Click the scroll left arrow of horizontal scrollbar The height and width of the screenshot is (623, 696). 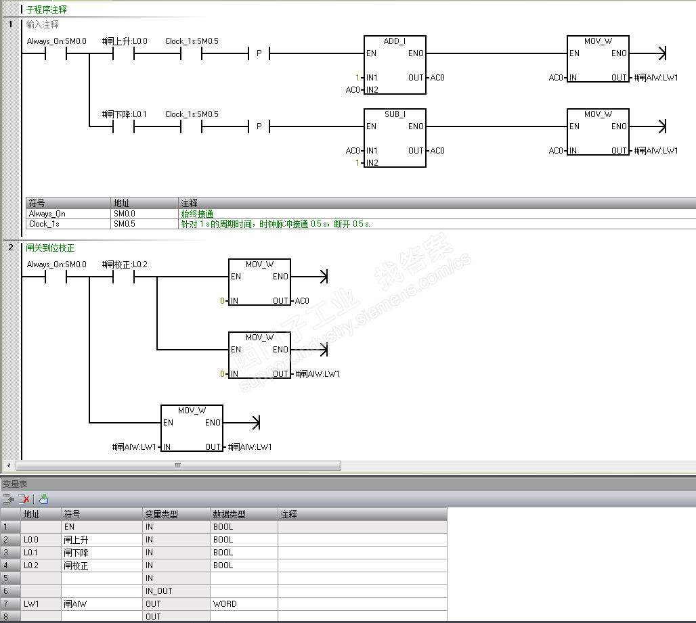point(8,465)
